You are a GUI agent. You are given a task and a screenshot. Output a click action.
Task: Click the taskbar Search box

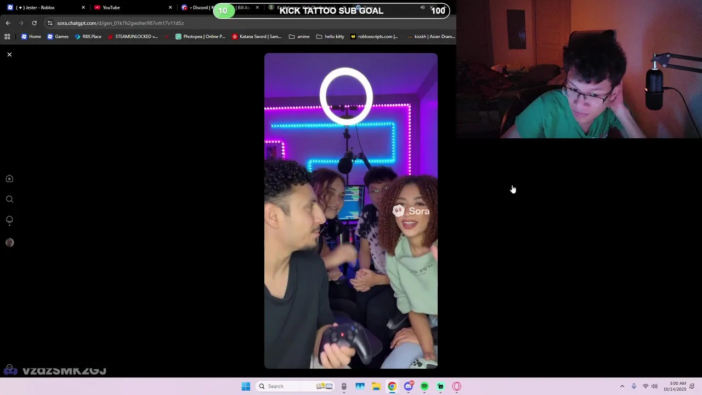click(x=296, y=386)
